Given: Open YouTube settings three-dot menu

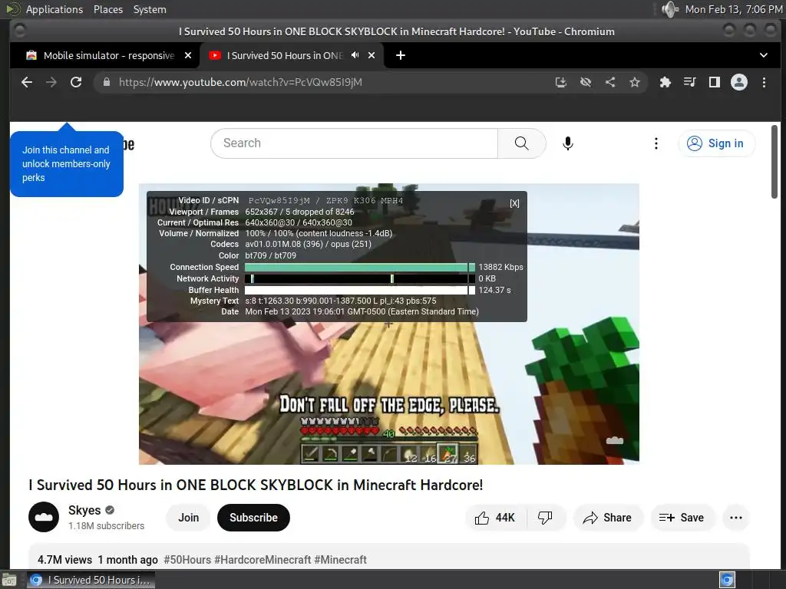Looking at the screenshot, I should [656, 143].
